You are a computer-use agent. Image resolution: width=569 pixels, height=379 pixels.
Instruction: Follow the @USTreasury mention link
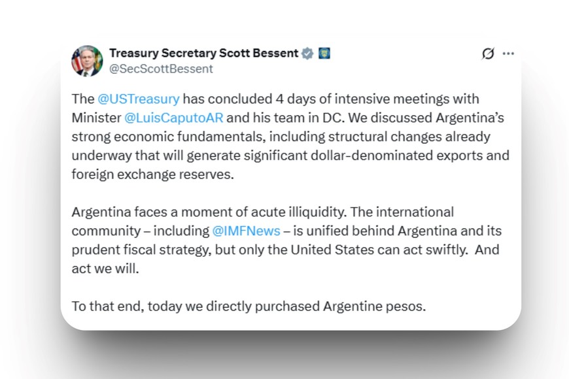(x=138, y=99)
